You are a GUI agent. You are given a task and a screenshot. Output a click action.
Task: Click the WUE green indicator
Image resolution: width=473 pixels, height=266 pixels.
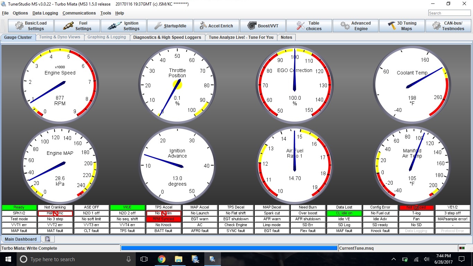(127, 207)
